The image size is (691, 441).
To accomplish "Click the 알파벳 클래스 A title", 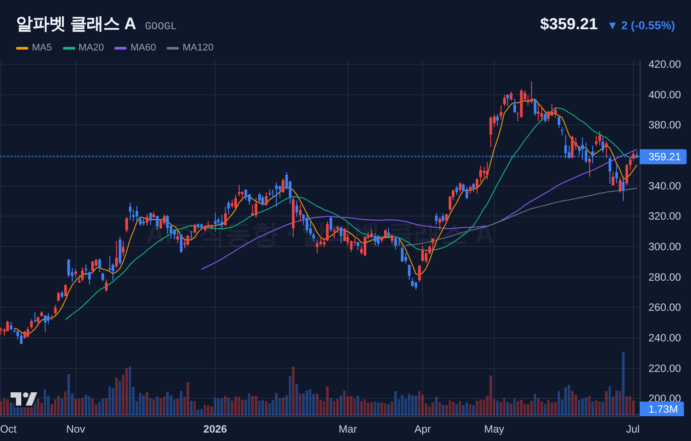I will 76,24.
